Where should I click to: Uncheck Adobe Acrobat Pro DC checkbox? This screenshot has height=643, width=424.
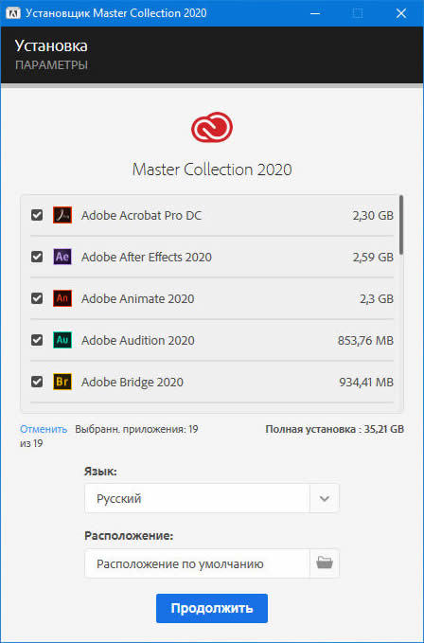click(37, 215)
